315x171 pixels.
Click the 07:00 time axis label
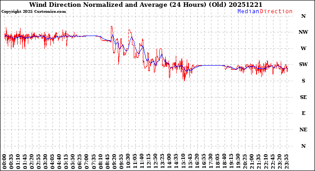coord(87,161)
